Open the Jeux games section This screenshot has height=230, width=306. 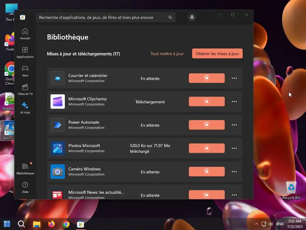(x=25, y=71)
